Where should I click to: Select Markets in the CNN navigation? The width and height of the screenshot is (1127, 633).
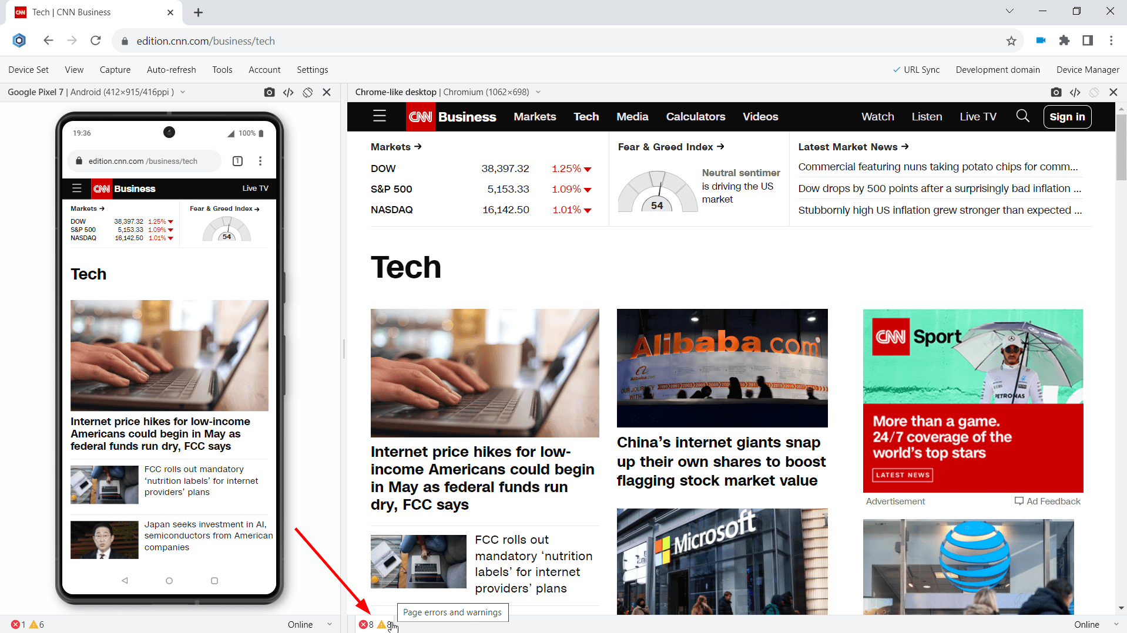click(534, 116)
